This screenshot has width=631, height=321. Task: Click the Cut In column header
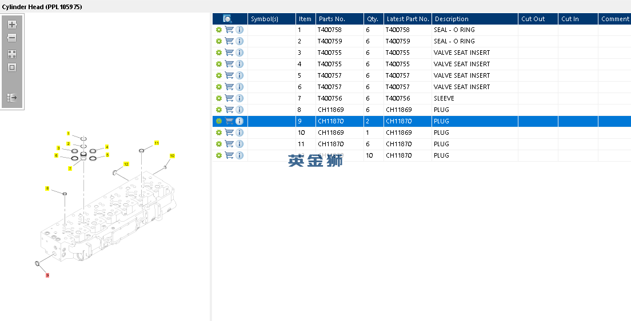(578, 19)
